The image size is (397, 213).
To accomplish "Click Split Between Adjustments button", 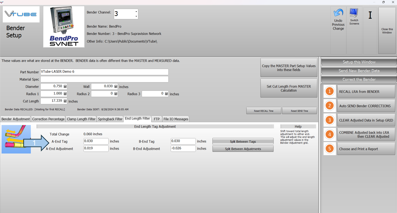I will coord(243,149).
